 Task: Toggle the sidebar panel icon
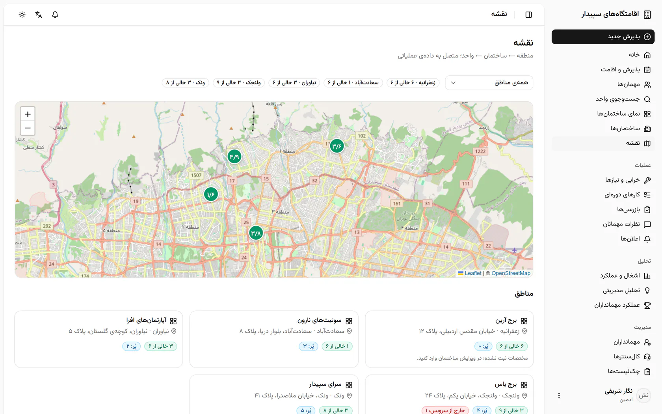pos(529,15)
